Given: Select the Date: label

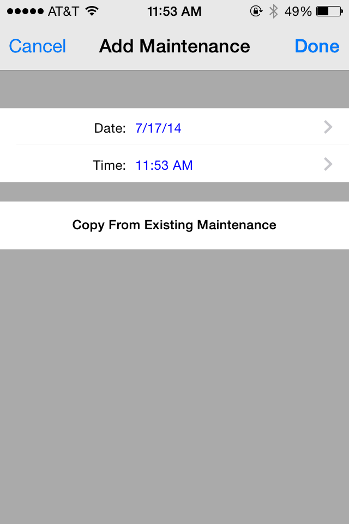Looking at the screenshot, I should (x=110, y=128).
